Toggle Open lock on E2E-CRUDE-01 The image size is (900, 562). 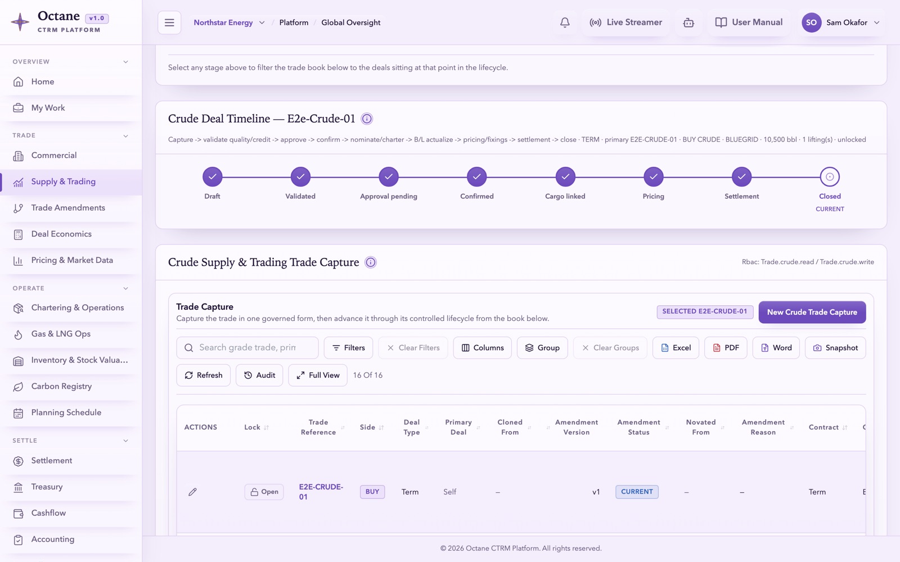264,492
